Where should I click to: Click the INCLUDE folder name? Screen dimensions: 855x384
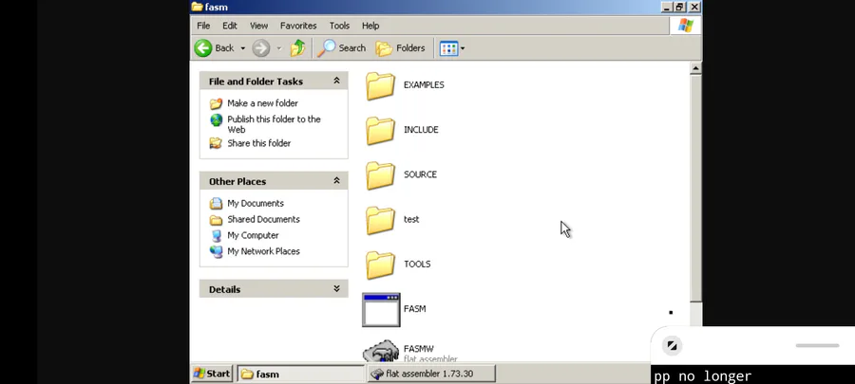coord(421,130)
